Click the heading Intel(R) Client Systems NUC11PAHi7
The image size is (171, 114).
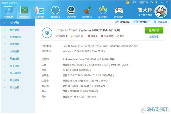tap(88, 30)
